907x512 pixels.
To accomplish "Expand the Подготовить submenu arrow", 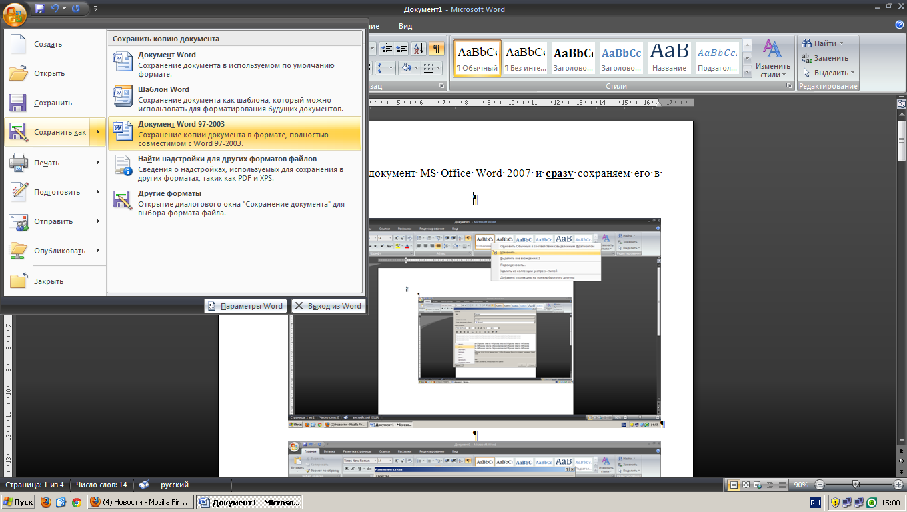I will pyautogui.click(x=98, y=192).
